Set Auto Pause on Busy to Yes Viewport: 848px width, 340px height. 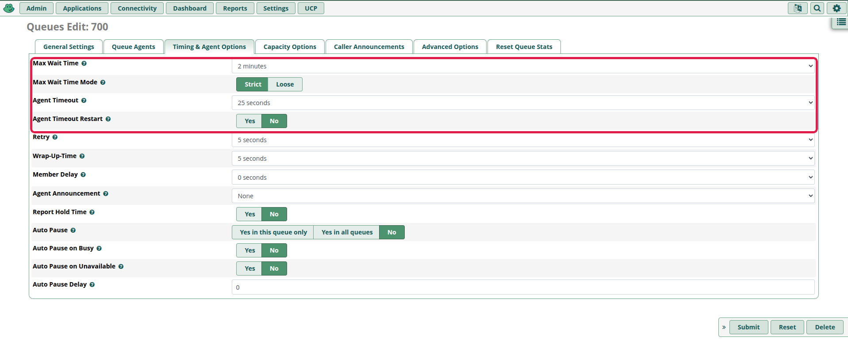[249, 250]
